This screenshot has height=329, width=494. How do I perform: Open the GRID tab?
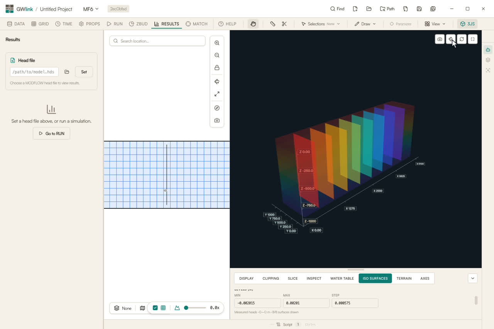pyautogui.click(x=40, y=24)
